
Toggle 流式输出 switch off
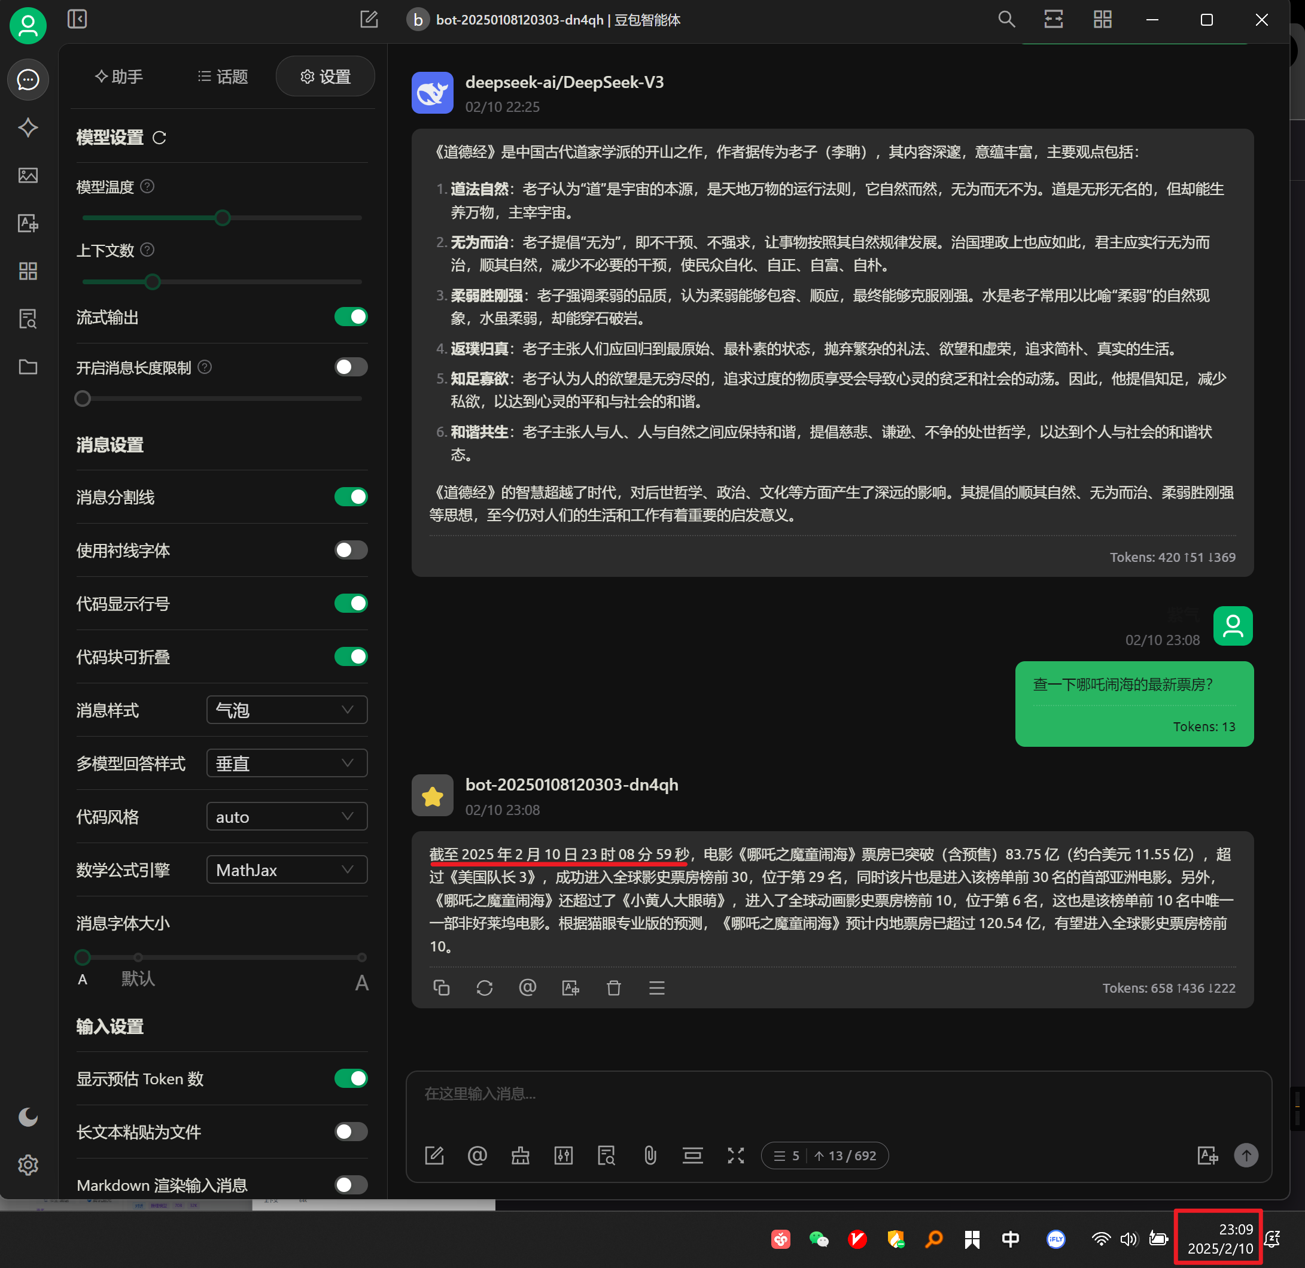(x=351, y=317)
